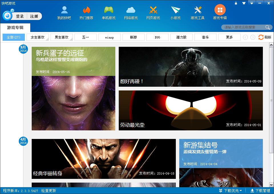
Task: Click the lock icon in title bar
Action: coord(236,3)
